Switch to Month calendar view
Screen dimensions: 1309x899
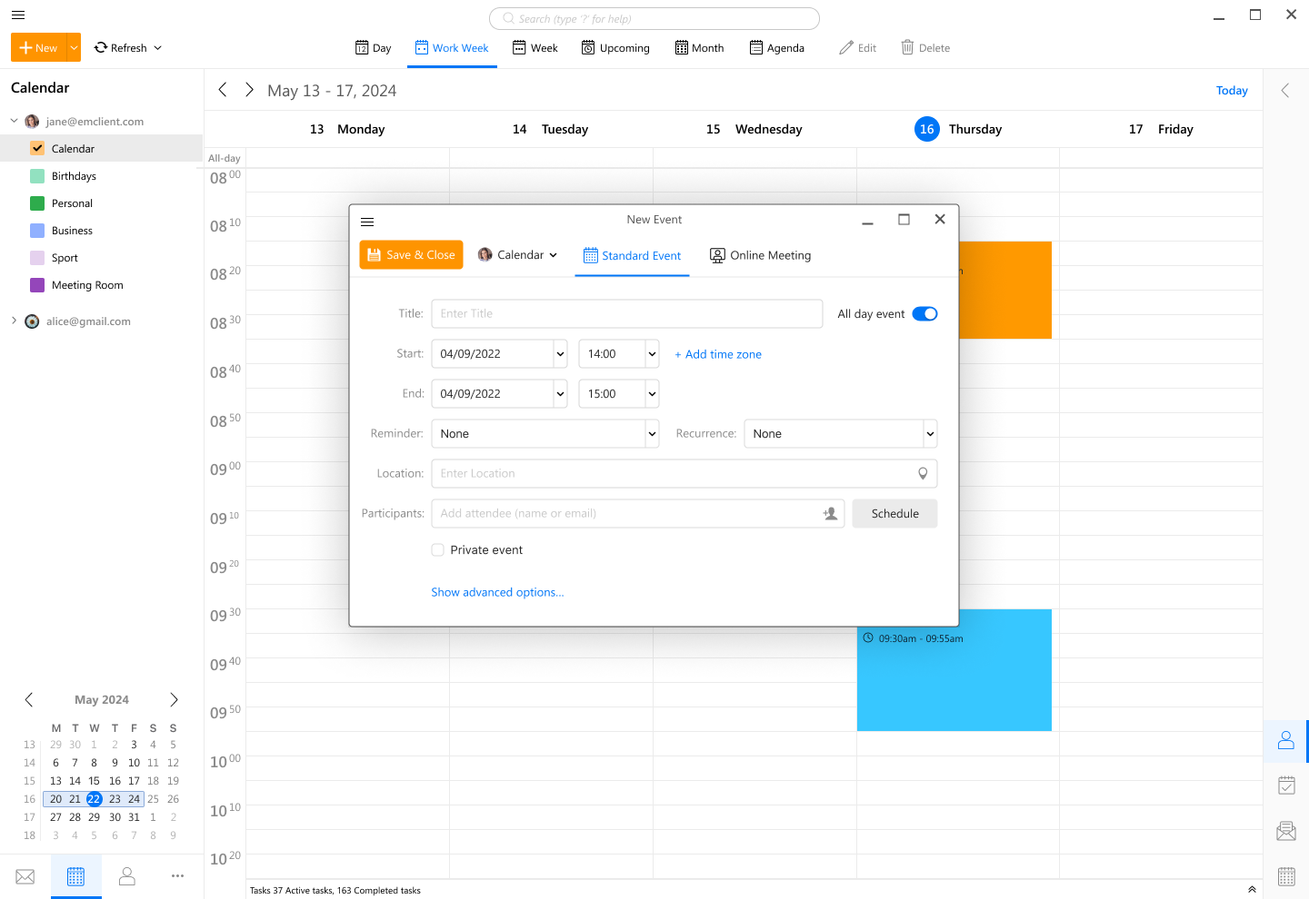(x=699, y=48)
